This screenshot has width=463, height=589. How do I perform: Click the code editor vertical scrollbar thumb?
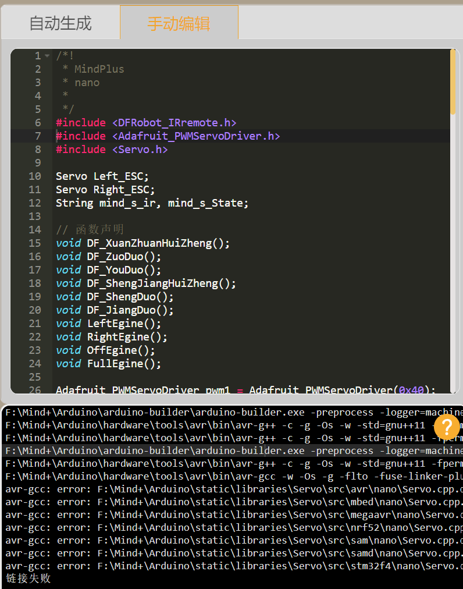click(453, 81)
